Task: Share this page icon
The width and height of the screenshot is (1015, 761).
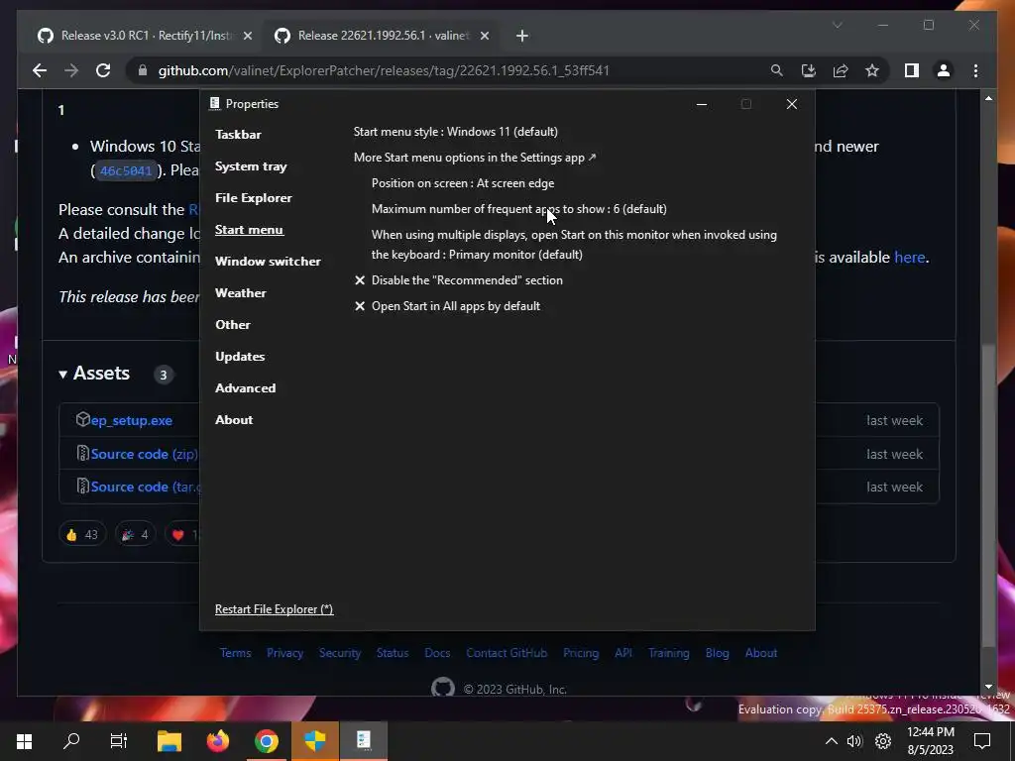Action: pos(841,70)
